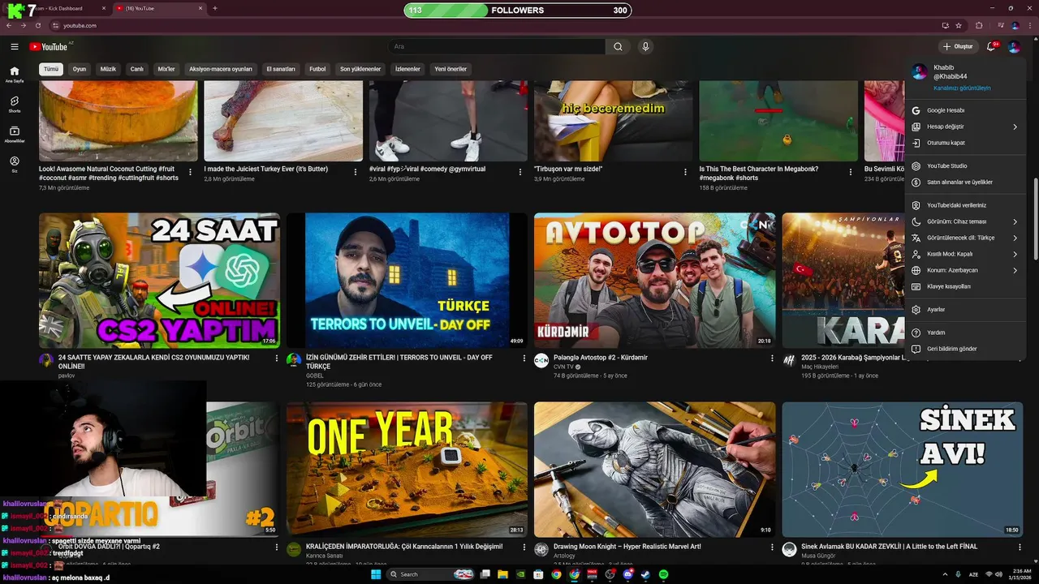This screenshot has height=584, width=1039.
Task: Open options for Megabonk short
Action: pyautogui.click(x=850, y=172)
